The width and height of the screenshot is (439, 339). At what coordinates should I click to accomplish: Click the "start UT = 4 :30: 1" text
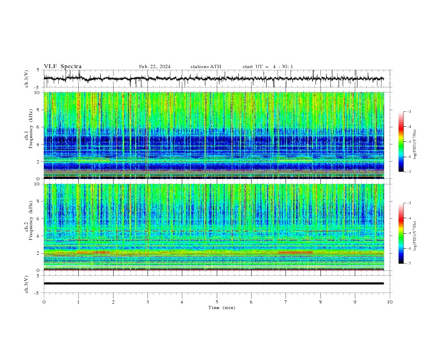[x=268, y=66]
